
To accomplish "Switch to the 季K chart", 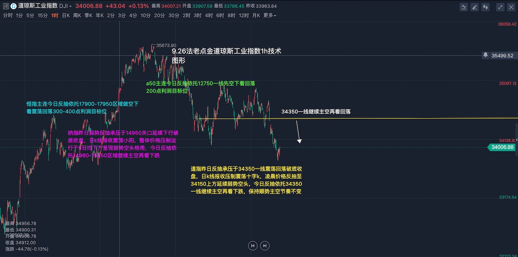I will (89, 15).
